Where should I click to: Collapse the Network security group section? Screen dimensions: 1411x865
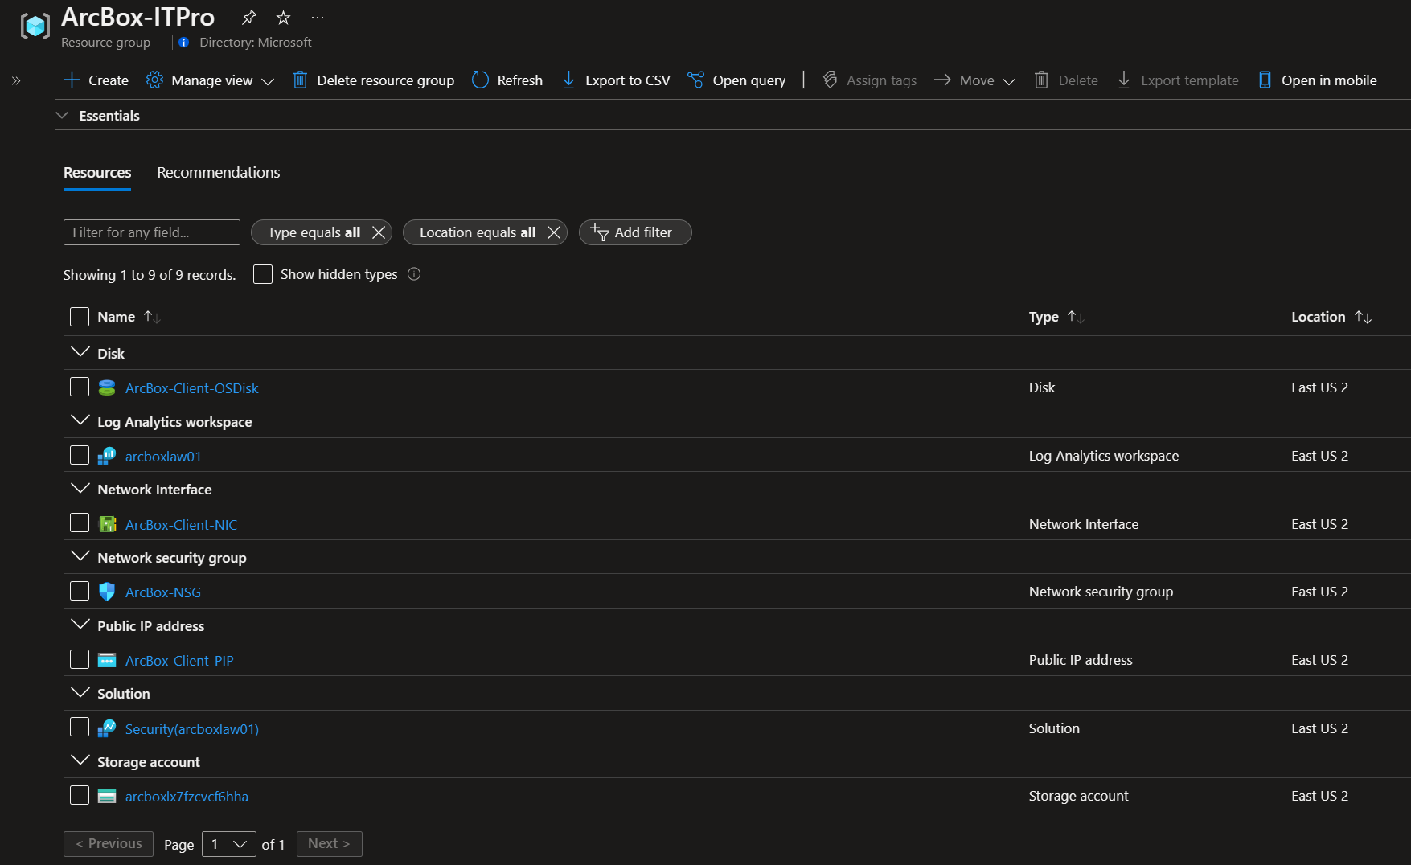coord(80,556)
